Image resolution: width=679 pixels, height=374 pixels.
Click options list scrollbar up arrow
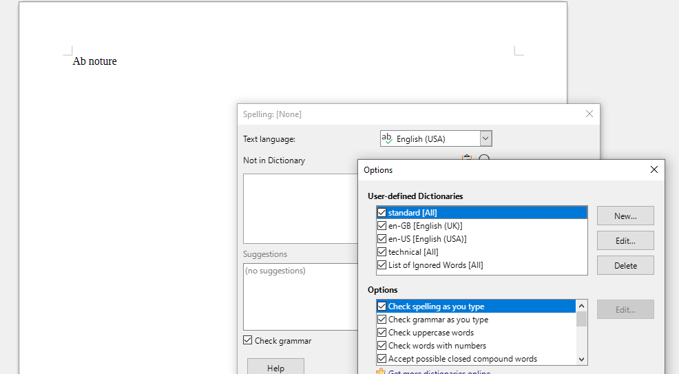point(582,306)
